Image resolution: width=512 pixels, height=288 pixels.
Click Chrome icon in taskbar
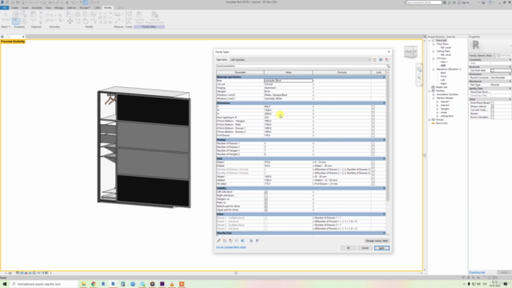pyautogui.click(x=94, y=284)
